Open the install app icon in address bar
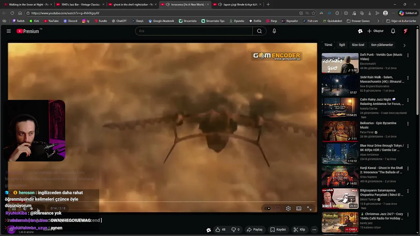 [301, 13]
